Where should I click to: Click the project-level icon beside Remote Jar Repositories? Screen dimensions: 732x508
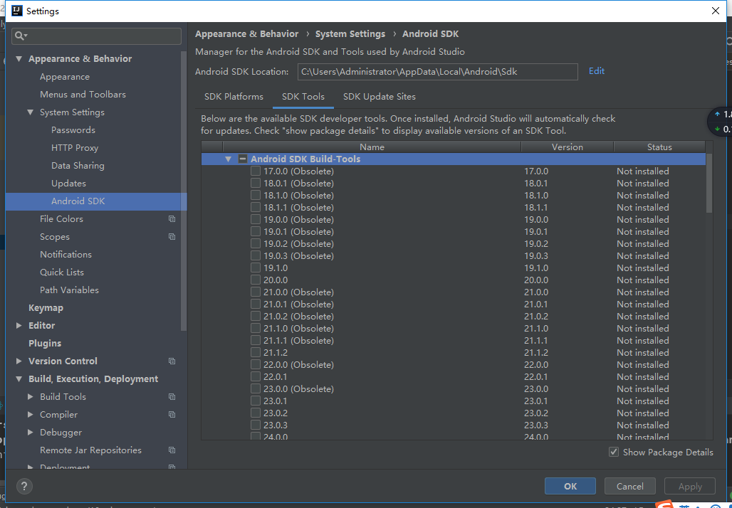[x=172, y=450]
